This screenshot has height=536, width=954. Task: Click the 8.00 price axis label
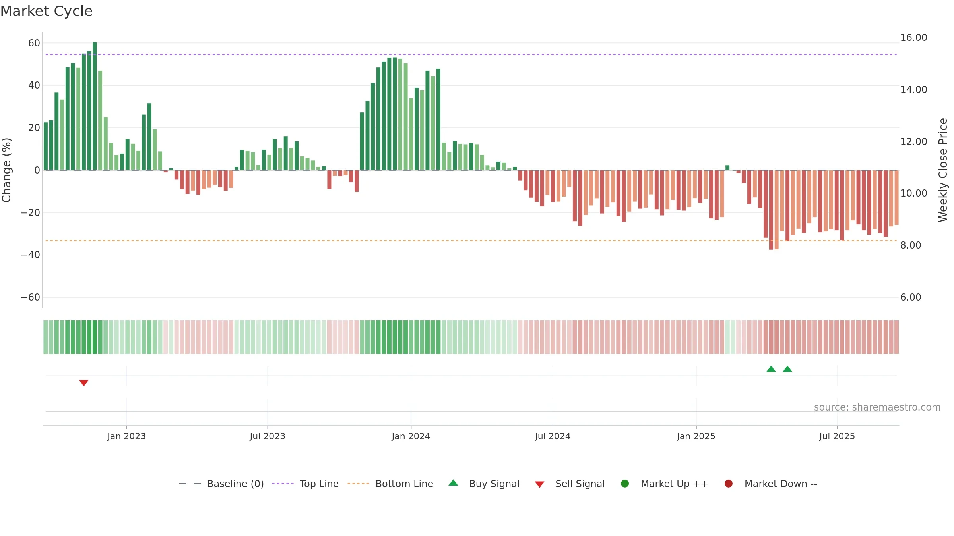click(x=911, y=245)
